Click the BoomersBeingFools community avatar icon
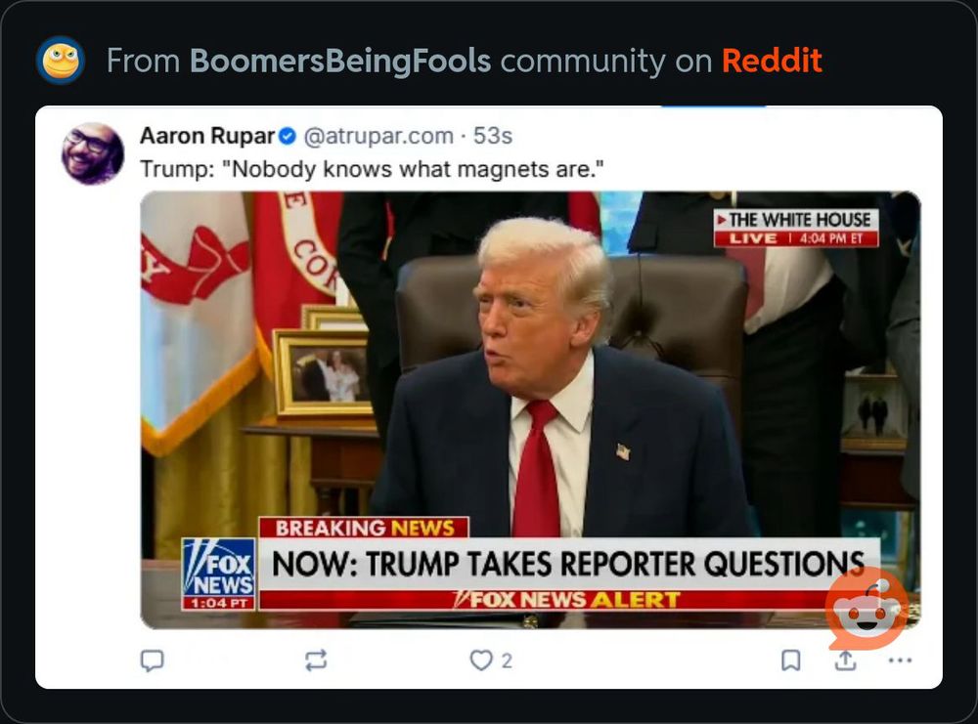This screenshot has height=724, width=978. (x=61, y=61)
